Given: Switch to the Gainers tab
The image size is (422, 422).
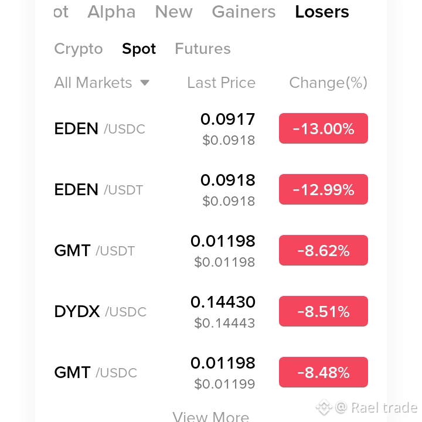Looking at the screenshot, I should 244,12.
